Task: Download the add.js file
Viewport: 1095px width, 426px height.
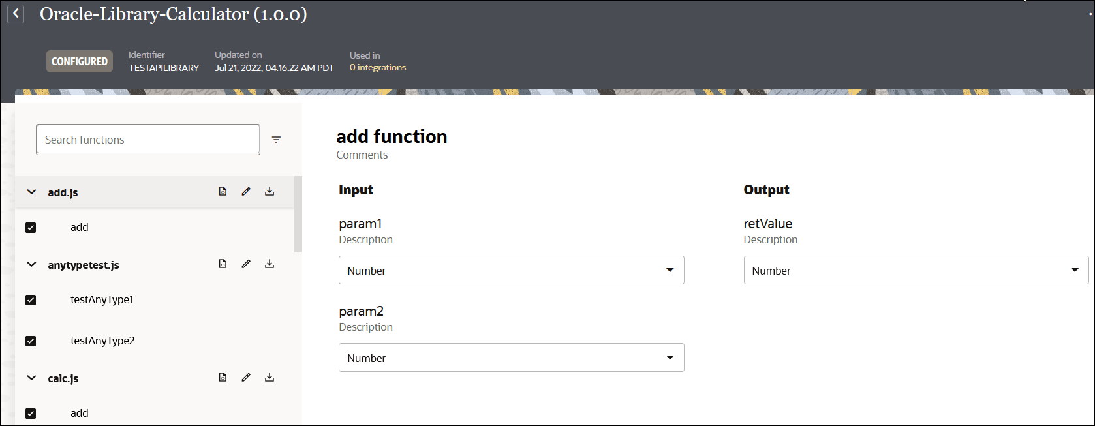Action: pos(270,192)
